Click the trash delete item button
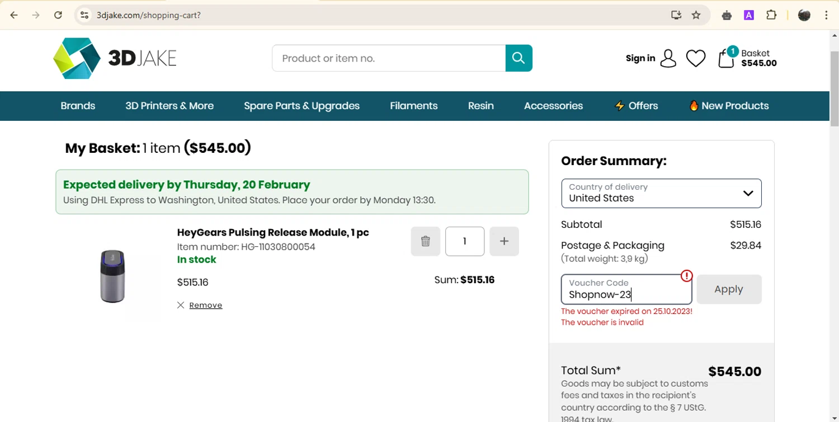 pos(426,241)
